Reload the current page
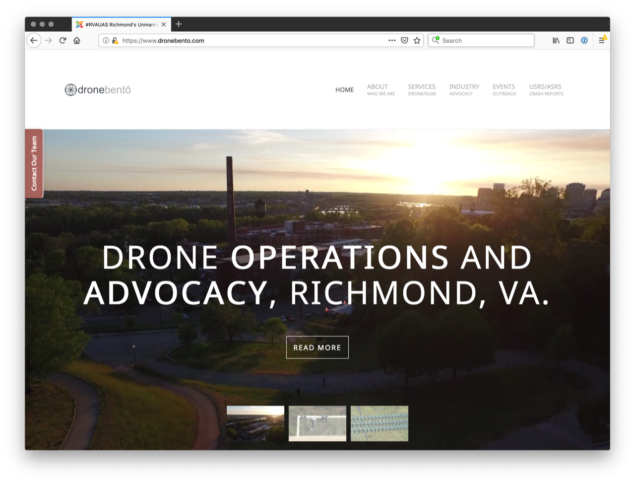Viewport: 635px width, 483px height. 63,41
